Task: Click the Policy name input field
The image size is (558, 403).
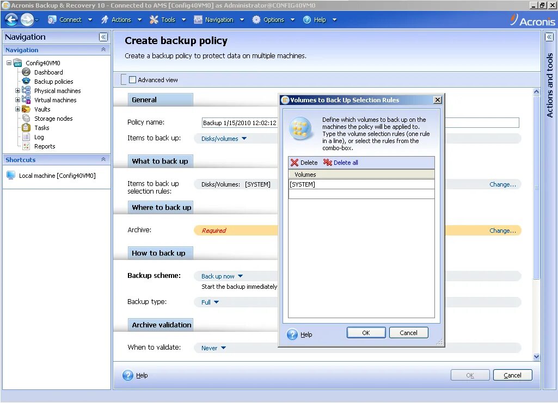Action: click(x=360, y=123)
